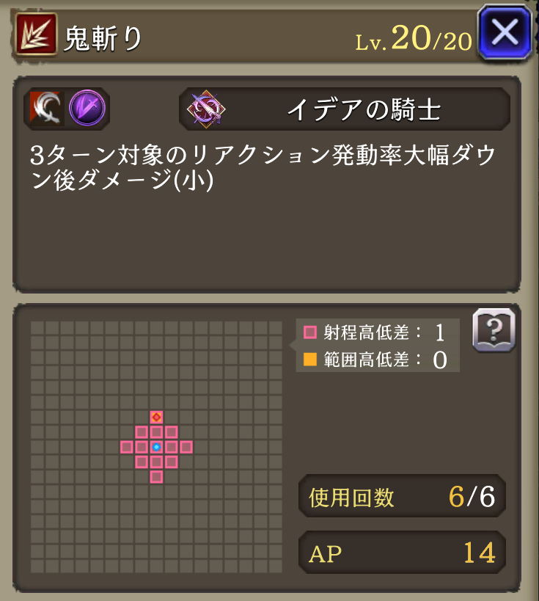Image resolution: width=539 pixels, height=601 pixels.
Task: Click the orange 範囲高低差 legend square
Action: tap(310, 360)
